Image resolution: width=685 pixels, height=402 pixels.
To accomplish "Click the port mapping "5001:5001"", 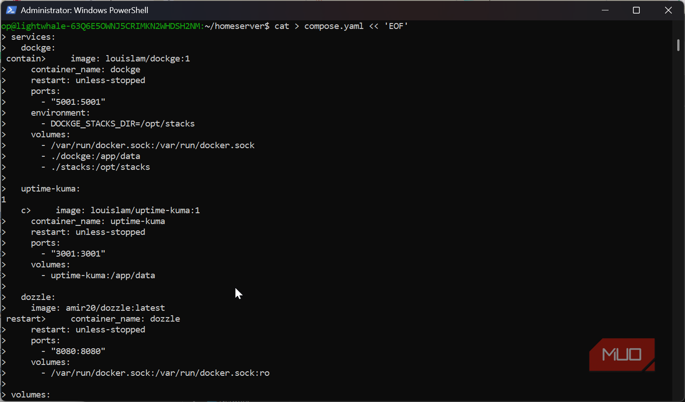I will point(78,102).
